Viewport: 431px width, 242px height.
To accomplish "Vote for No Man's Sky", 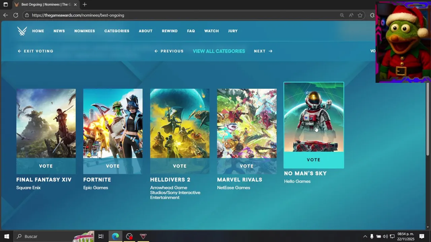I will (313, 160).
